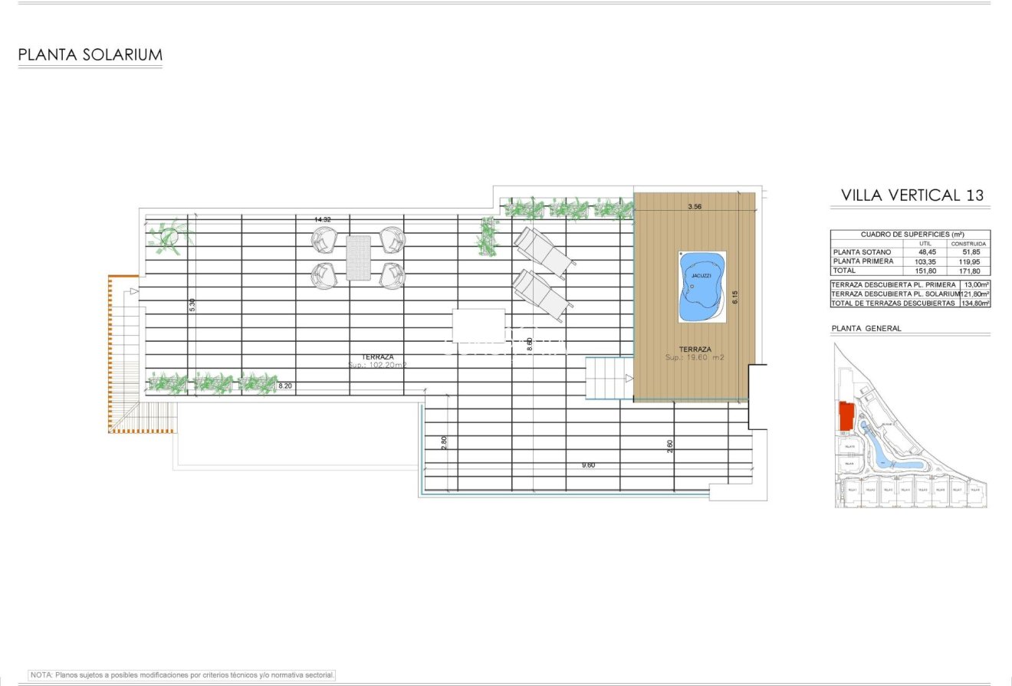Click the bottom-right chair at the dining table
Image resolution: width=1012 pixels, height=686 pixels.
pyautogui.click(x=392, y=275)
